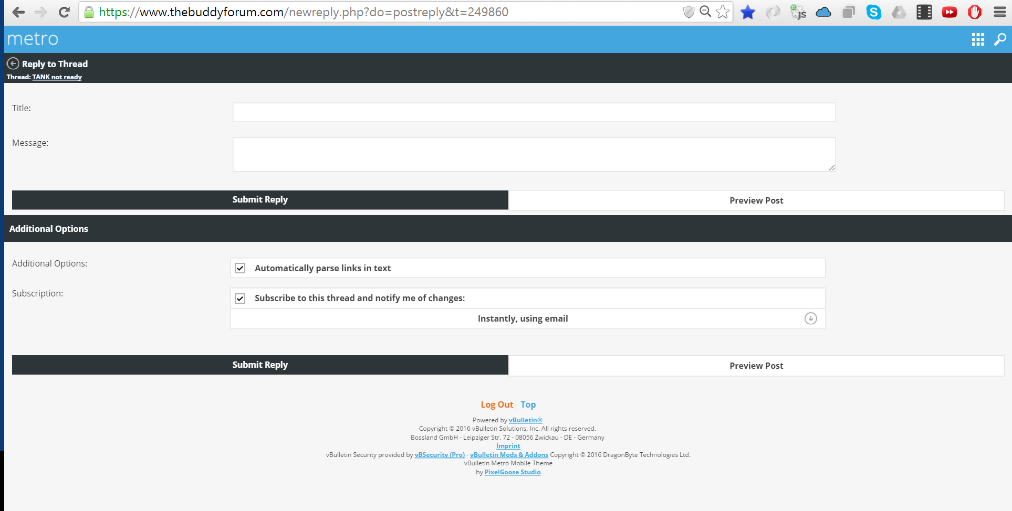The image size is (1012, 511).
Task: Focus the Message text area
Action: pyautogui.click(x=534, y=154)
